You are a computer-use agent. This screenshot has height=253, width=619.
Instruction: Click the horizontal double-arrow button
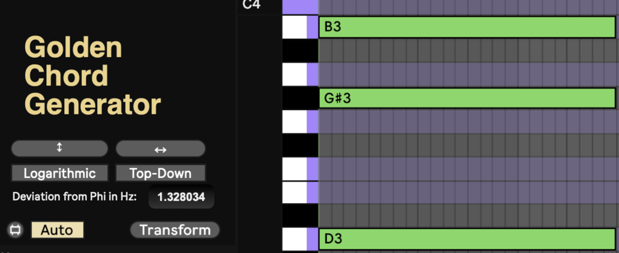pyautogui.click(x=160, y=149)
